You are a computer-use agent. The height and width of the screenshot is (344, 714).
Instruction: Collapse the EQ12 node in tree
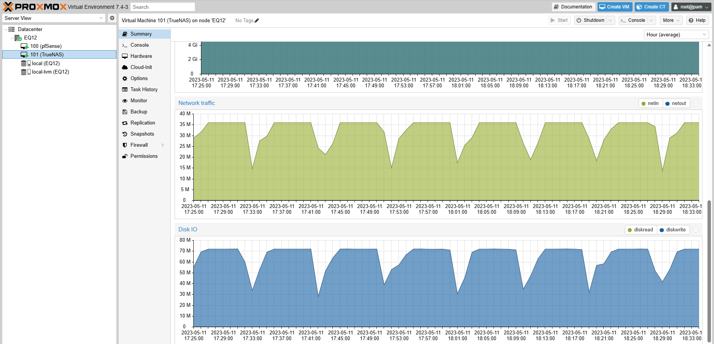click(x=11, y=38)
